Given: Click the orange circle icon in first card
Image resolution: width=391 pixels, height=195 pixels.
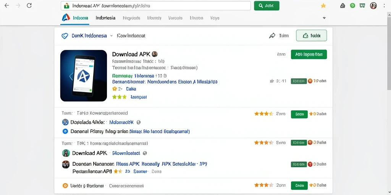Looking at the screenshot, I should [310, 81].
